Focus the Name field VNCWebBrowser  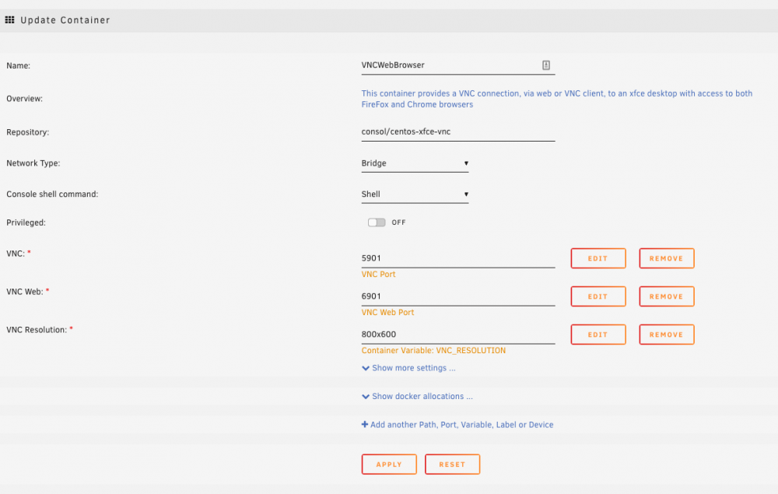tap(458, 65)
